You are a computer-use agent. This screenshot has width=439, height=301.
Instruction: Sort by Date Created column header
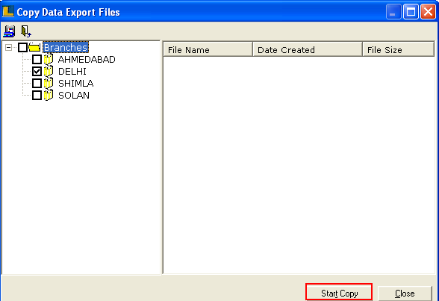[x=308, y=49]
